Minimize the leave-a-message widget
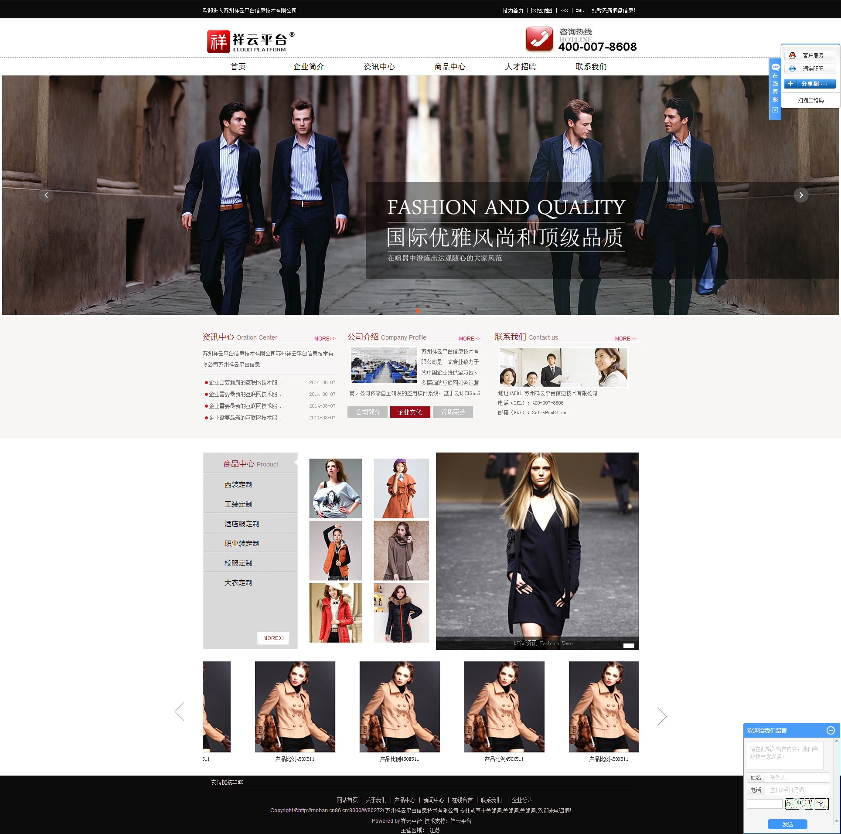The width and height of the screenshot is (841, 834). (x=831, y=730)
